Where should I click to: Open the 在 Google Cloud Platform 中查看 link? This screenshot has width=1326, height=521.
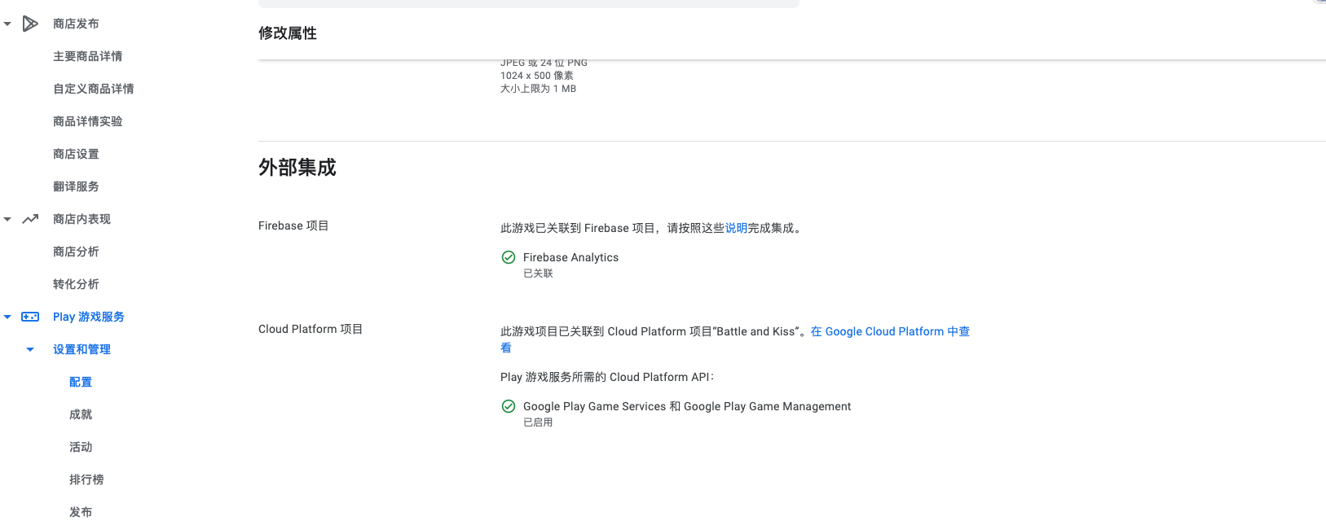pos(890,331)
